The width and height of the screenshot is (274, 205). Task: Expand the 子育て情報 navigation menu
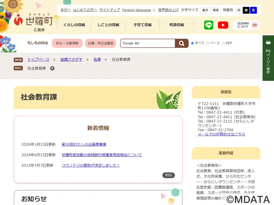tap(142, 25)
